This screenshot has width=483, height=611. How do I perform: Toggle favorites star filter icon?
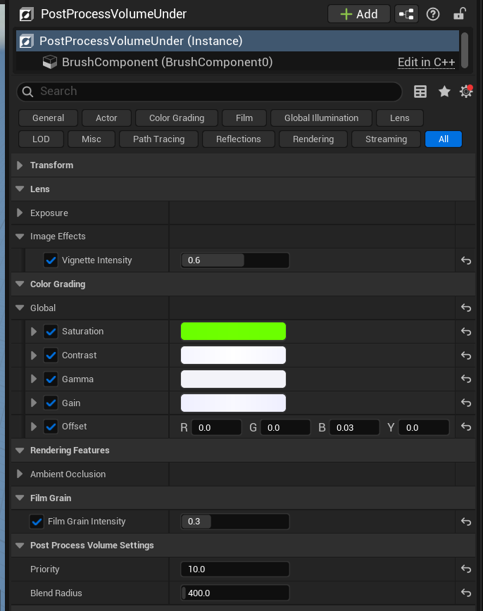pos(444,92)
